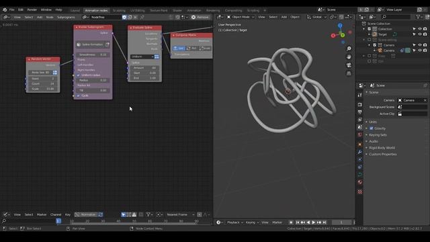Collapse the Random Vector node

[x=29, y=59]
